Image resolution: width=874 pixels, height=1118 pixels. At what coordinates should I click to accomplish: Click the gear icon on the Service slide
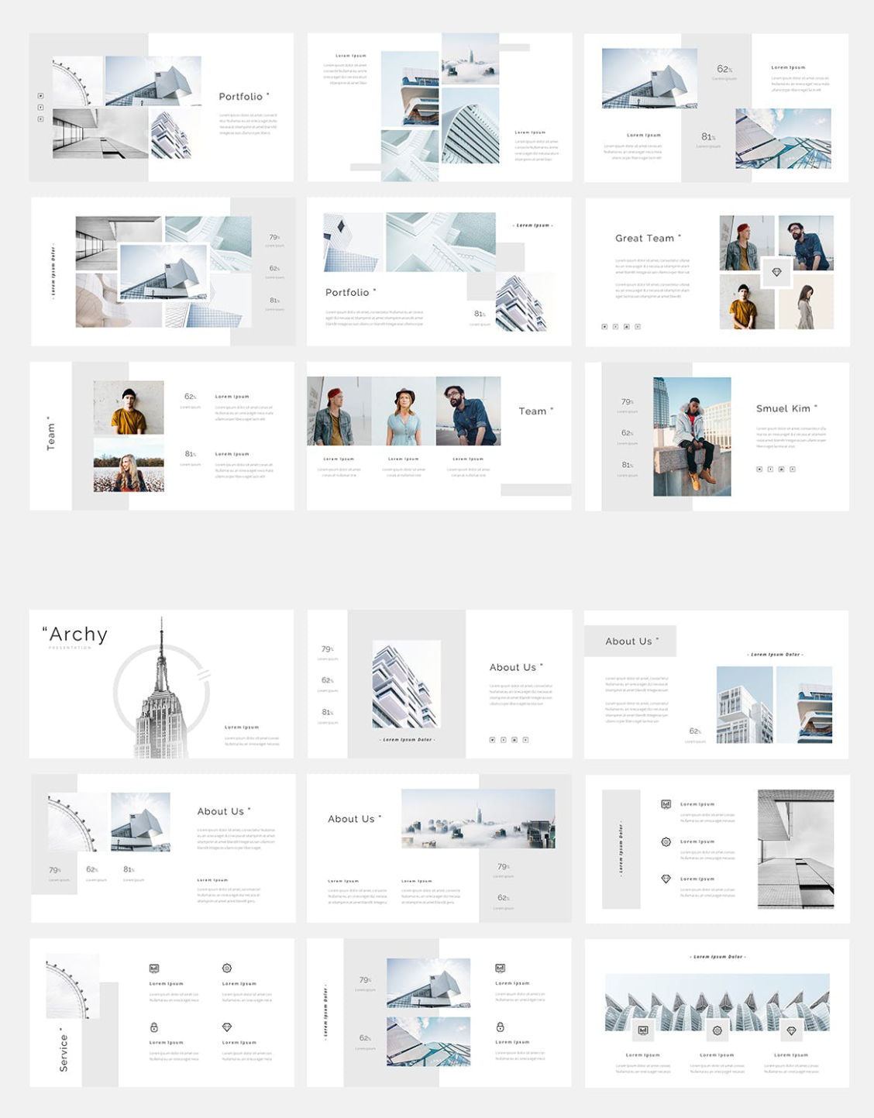[227, 968]
